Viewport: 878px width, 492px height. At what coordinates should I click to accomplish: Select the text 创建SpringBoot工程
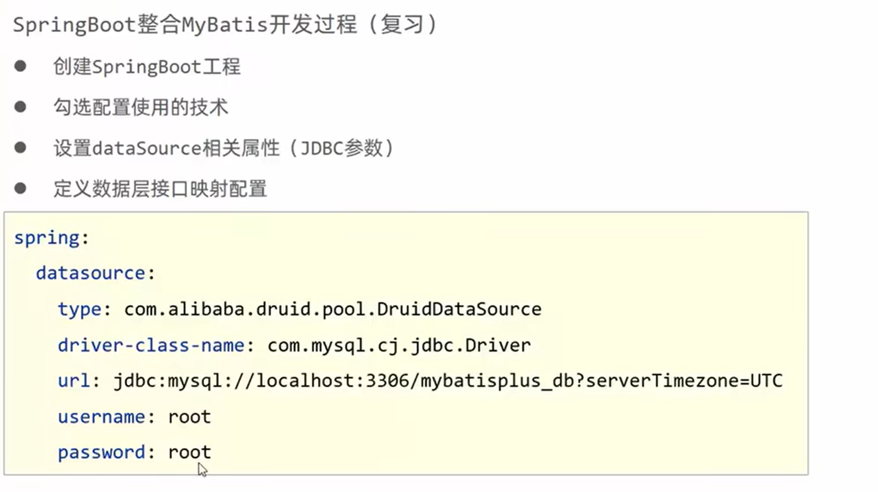point(147,67)
